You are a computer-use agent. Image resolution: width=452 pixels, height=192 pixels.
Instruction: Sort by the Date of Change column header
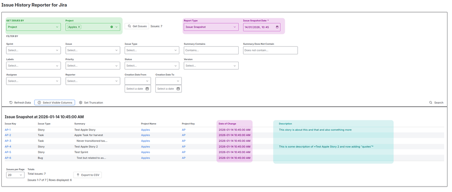click(227, 124)
